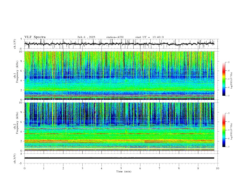Click the ch.1 voltage waveform trace
245x189 pixels.
(119, 44)
